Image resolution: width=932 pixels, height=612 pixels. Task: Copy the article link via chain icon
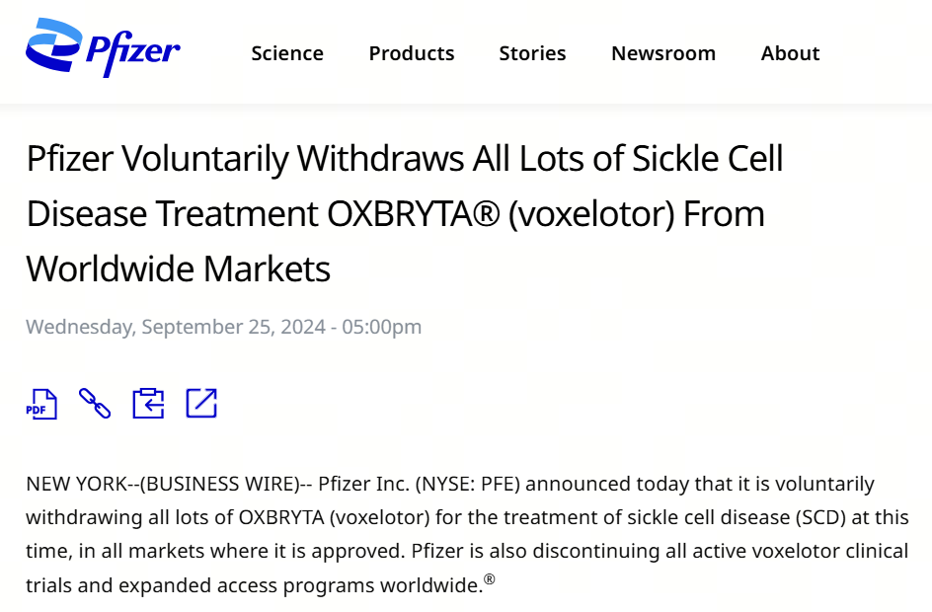pyautogui.click(x=95, y=403)
